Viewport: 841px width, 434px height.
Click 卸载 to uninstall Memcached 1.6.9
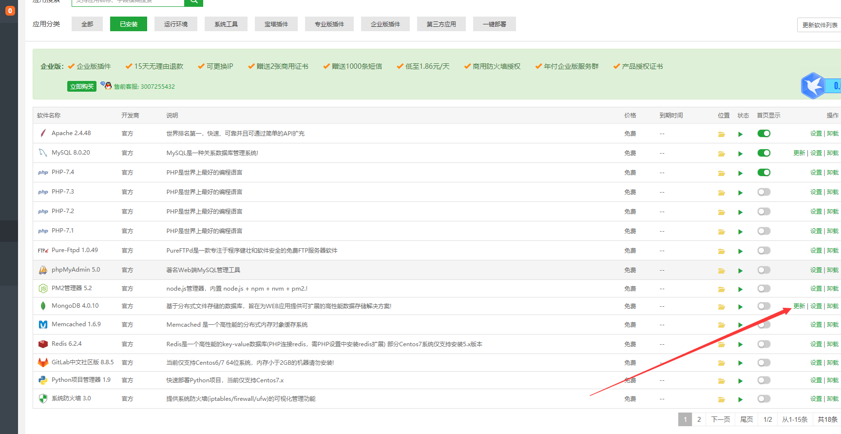(833, 325)
